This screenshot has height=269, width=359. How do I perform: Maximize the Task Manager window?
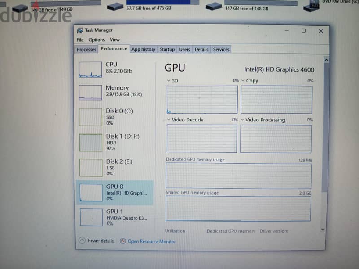coord(303,30)
